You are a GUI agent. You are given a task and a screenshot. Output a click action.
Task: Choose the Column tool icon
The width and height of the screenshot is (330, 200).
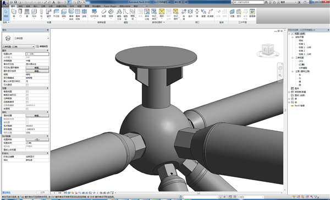click(x=41, y=13)
